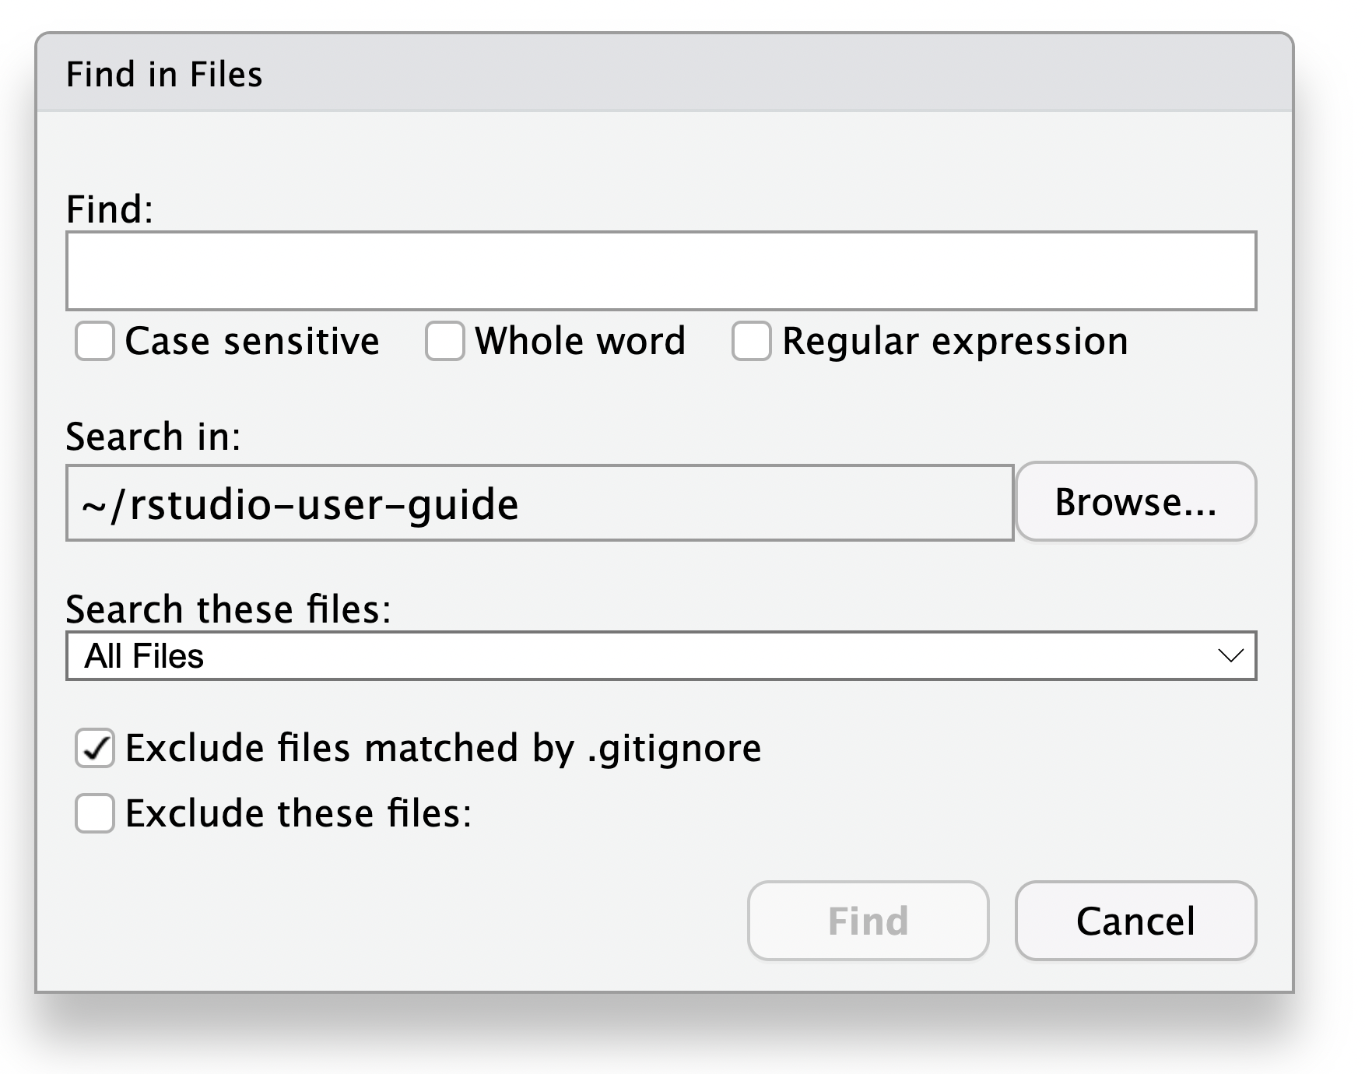Click the Find text input field
Image resolution: width=1365 pixels, height=1074 pixels.
(661, 271)
